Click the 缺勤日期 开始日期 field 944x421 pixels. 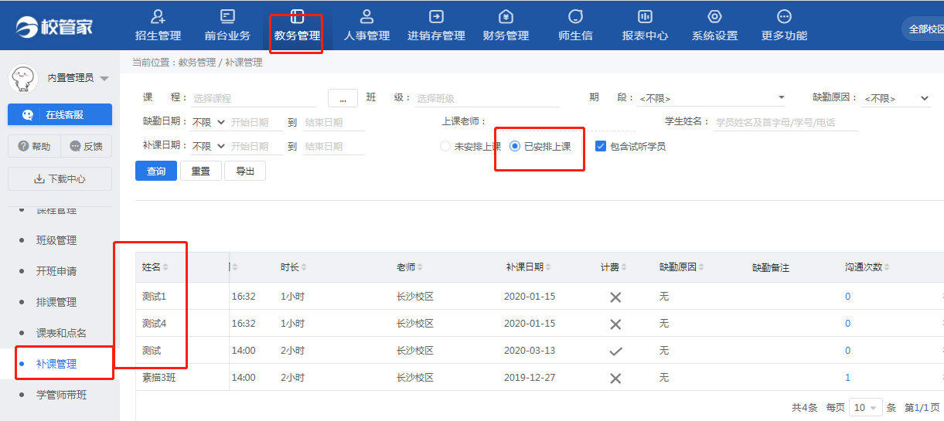coord(256,122)
